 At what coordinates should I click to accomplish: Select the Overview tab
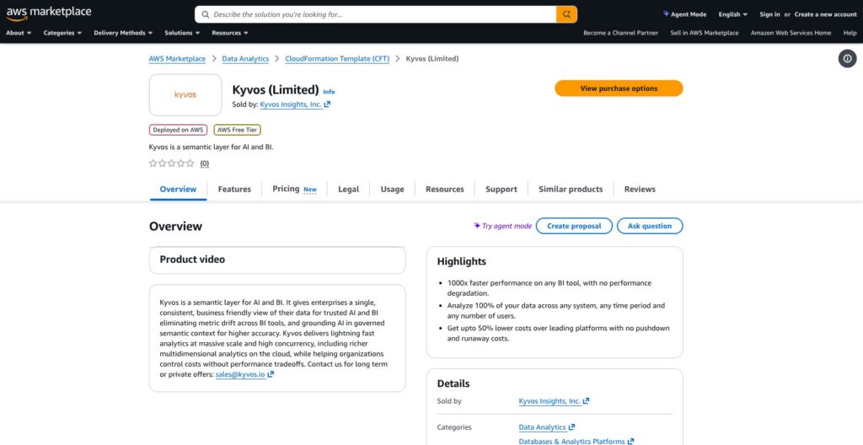(178, 189)
